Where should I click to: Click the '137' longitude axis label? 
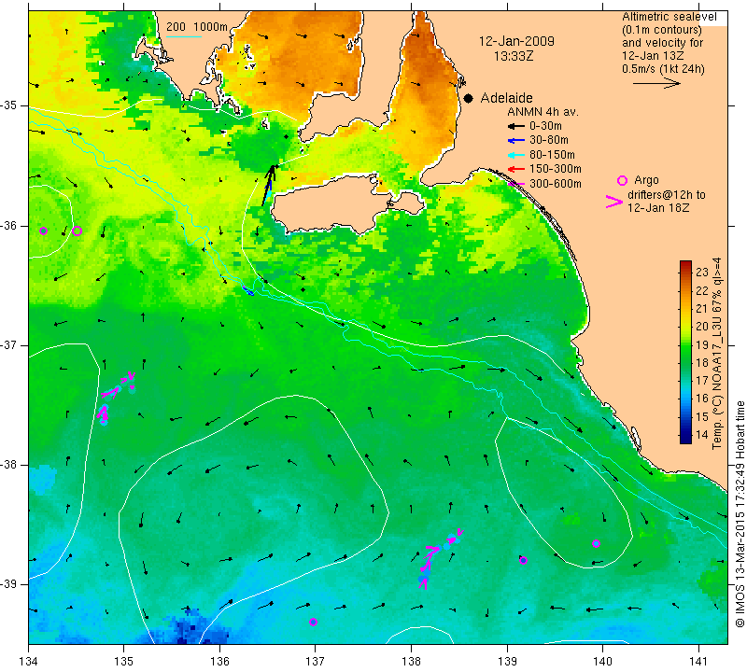coord(315,662)
